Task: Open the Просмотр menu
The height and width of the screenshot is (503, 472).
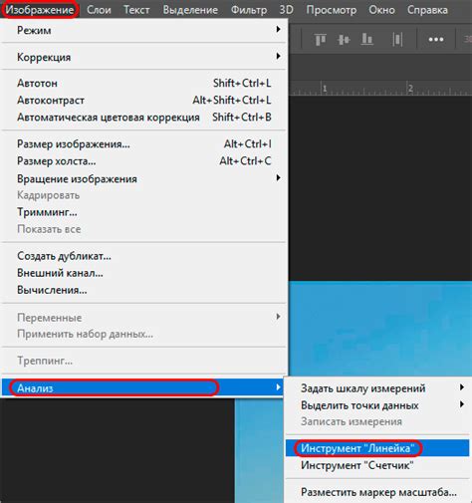Action: tap(332, 10)
